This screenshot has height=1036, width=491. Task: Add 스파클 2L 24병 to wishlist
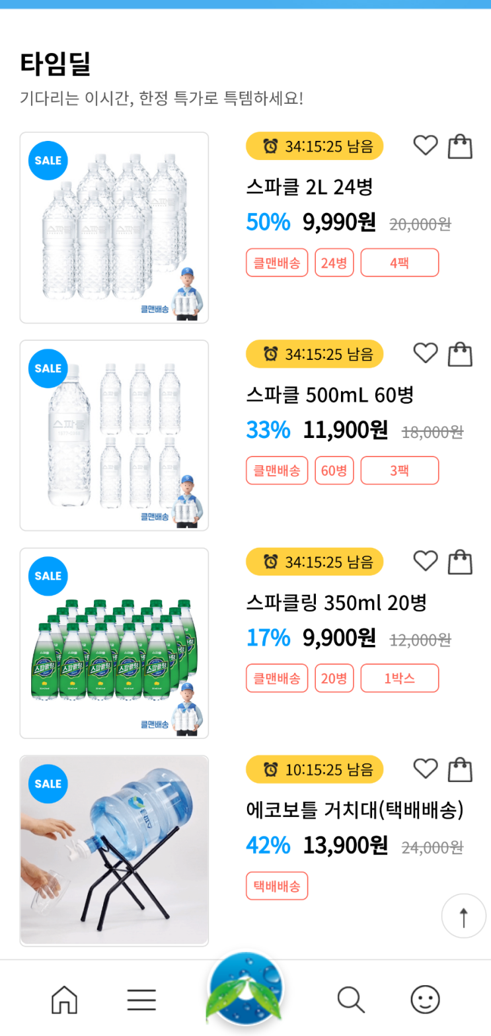425,146
